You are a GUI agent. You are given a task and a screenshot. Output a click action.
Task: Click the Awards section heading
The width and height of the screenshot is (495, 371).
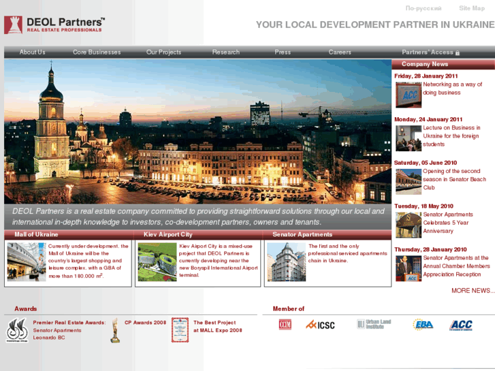click(26, 309)
